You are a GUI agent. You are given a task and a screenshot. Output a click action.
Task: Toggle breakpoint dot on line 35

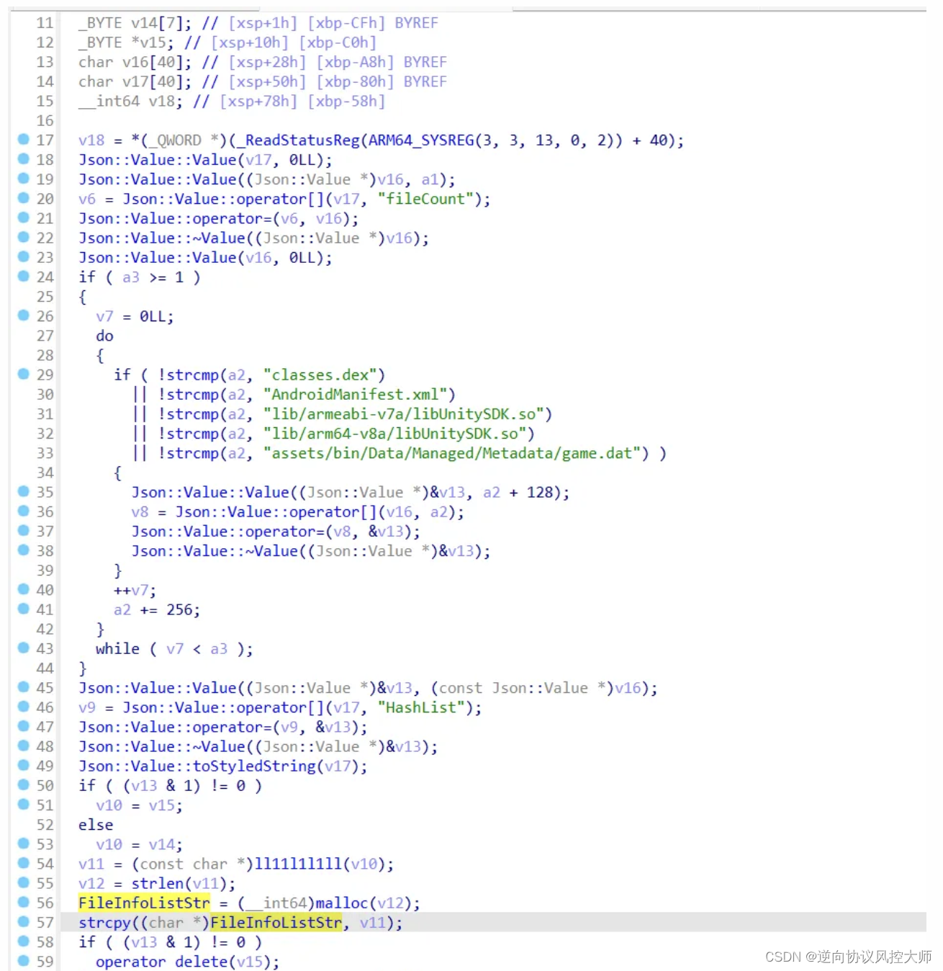click(23, 491)
